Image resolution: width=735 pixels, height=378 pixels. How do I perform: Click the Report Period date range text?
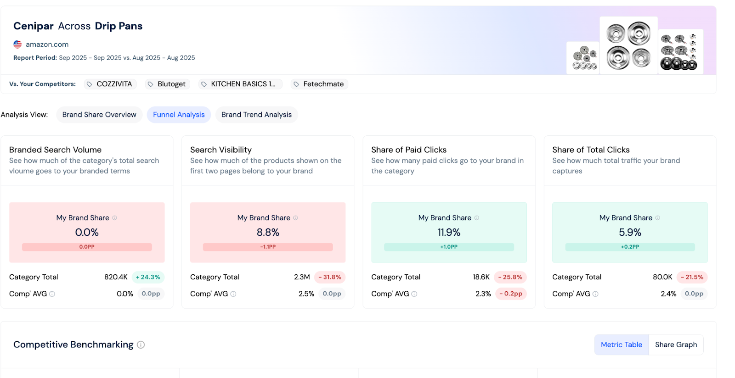pyautogui.click(x=127, y=58)
